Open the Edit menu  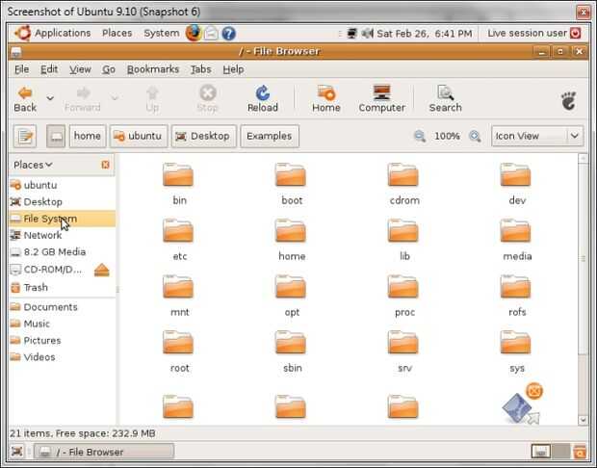point(49,69)
